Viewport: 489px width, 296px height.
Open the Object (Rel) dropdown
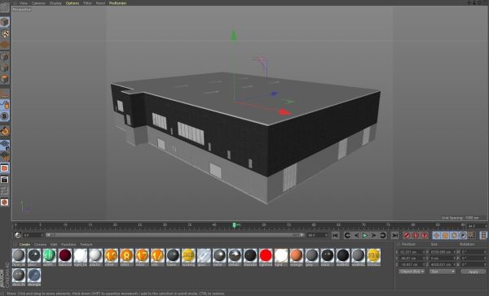[x=412, y=272]
